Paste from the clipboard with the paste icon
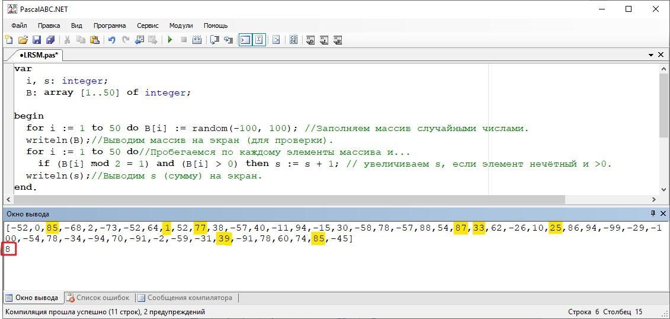670x319 pixels. tap(94, 40)
